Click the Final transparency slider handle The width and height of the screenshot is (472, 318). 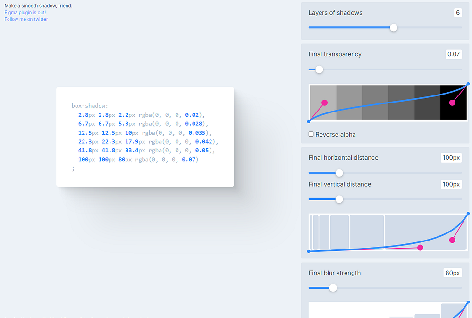(x=319, y=69)
